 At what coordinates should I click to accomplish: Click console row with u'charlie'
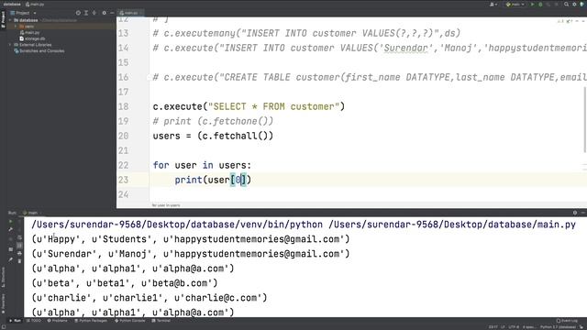pos(150,298)
